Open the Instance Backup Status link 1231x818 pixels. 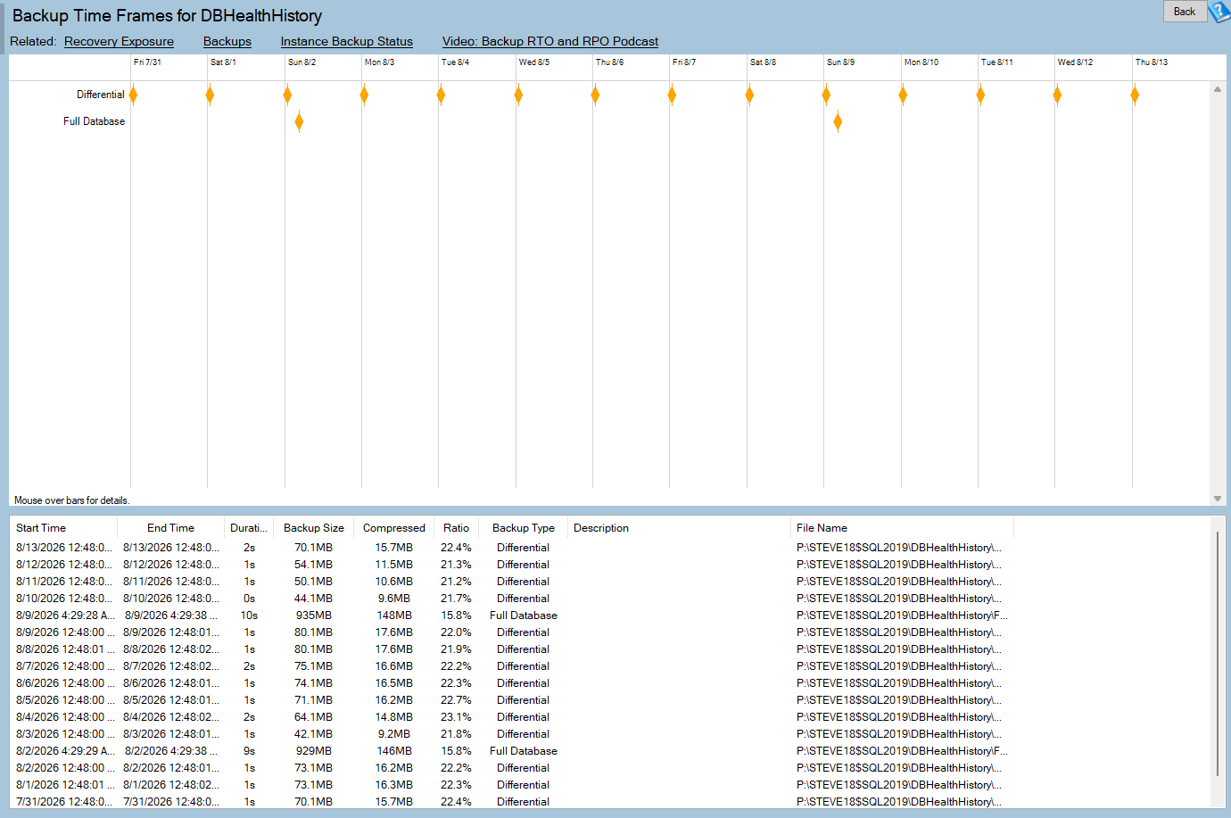click(x=347, y=41)
